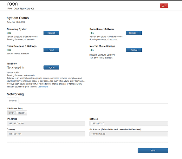Click Tailscale 'Not signed in' status

pos(16,67)
